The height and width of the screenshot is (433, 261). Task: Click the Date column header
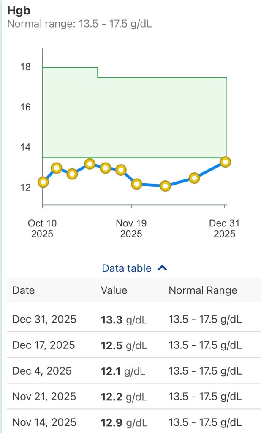coord(24,290)
